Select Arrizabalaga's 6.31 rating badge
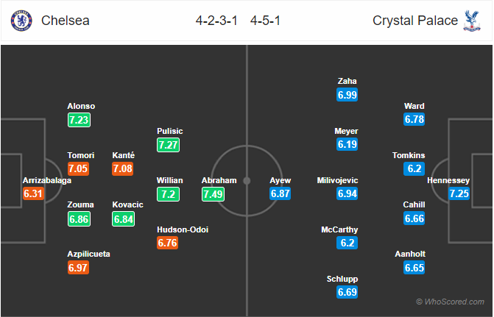 point(33,193)
